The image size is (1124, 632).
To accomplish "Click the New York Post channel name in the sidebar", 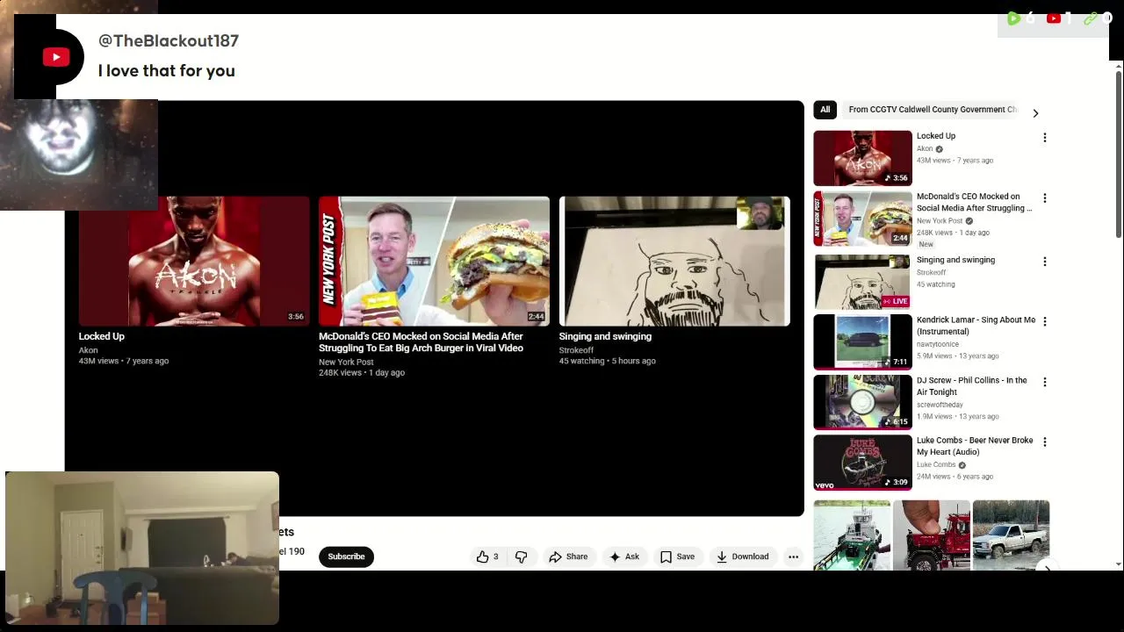I will coord(940,220).
